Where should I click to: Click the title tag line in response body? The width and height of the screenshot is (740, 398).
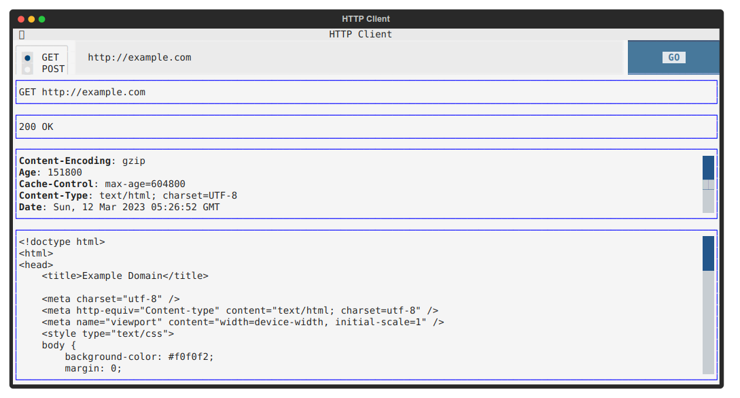point(125,276)
